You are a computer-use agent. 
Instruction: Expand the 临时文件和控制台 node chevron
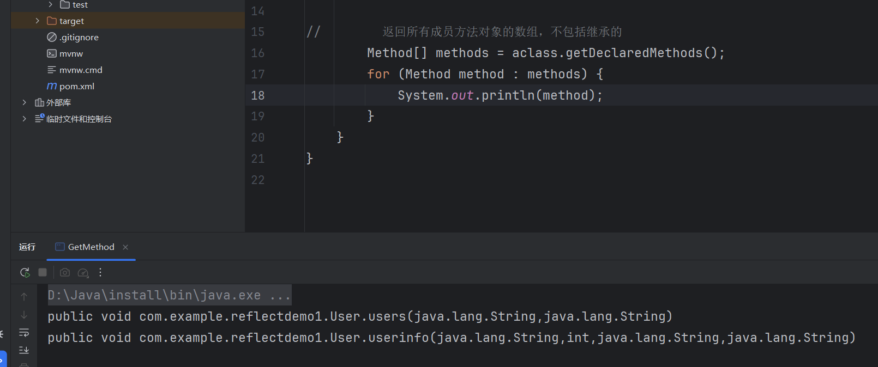click(x=24, y=119)
